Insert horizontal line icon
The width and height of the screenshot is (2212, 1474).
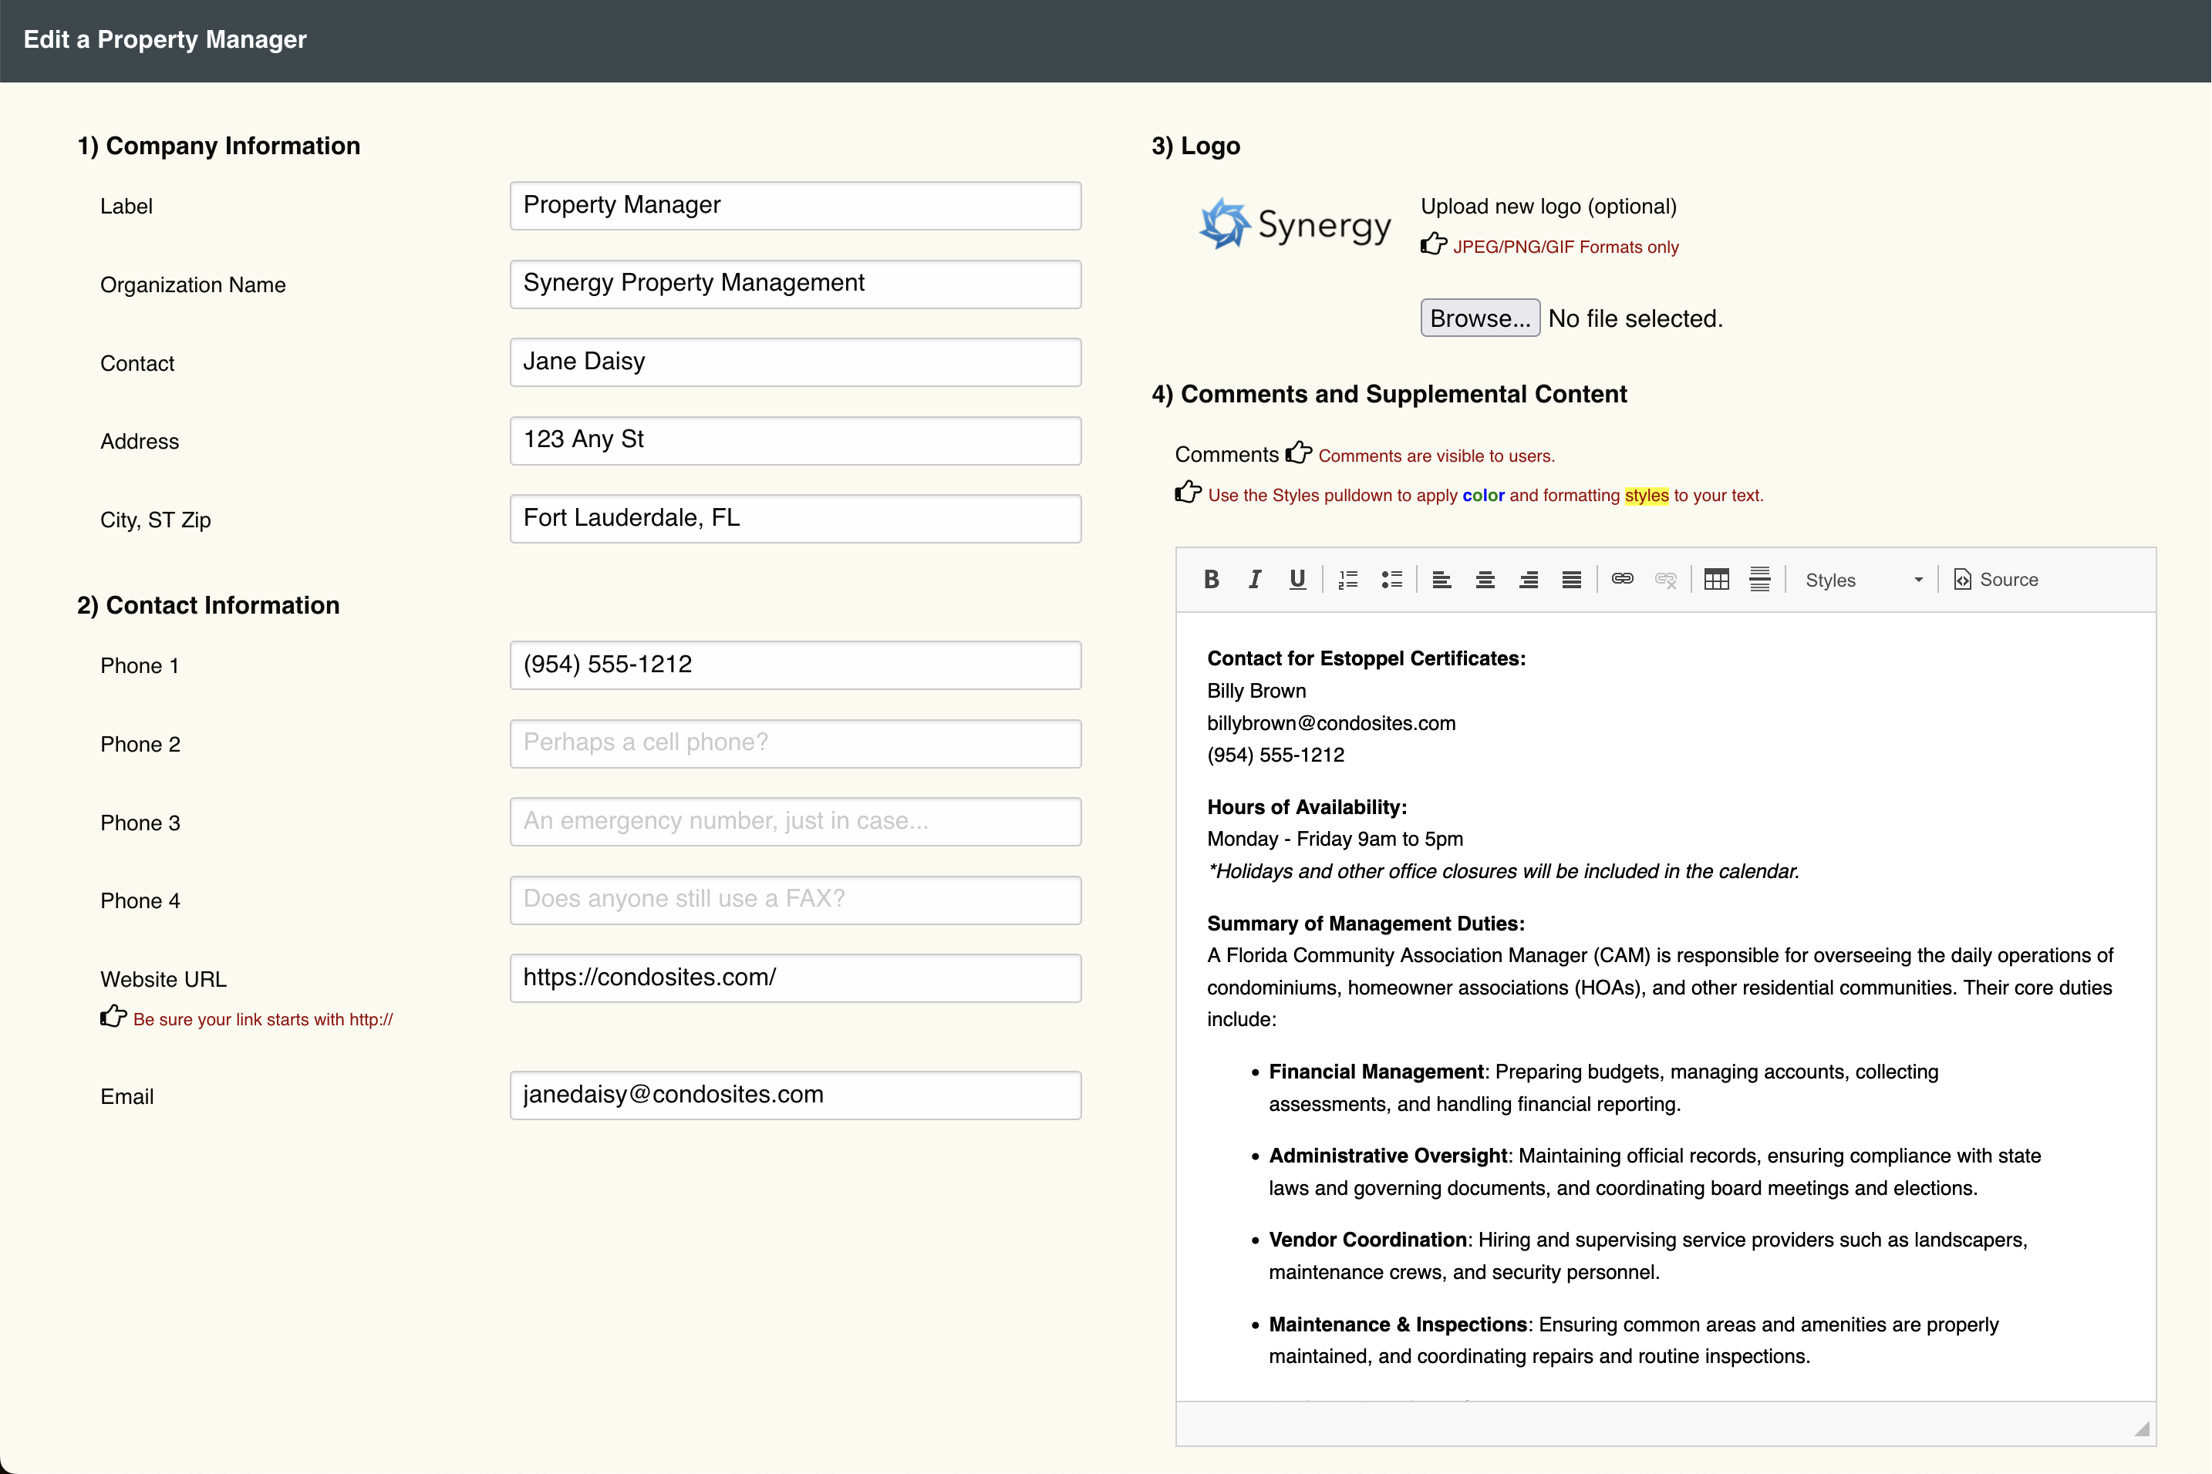click(x=1759, y=580)
